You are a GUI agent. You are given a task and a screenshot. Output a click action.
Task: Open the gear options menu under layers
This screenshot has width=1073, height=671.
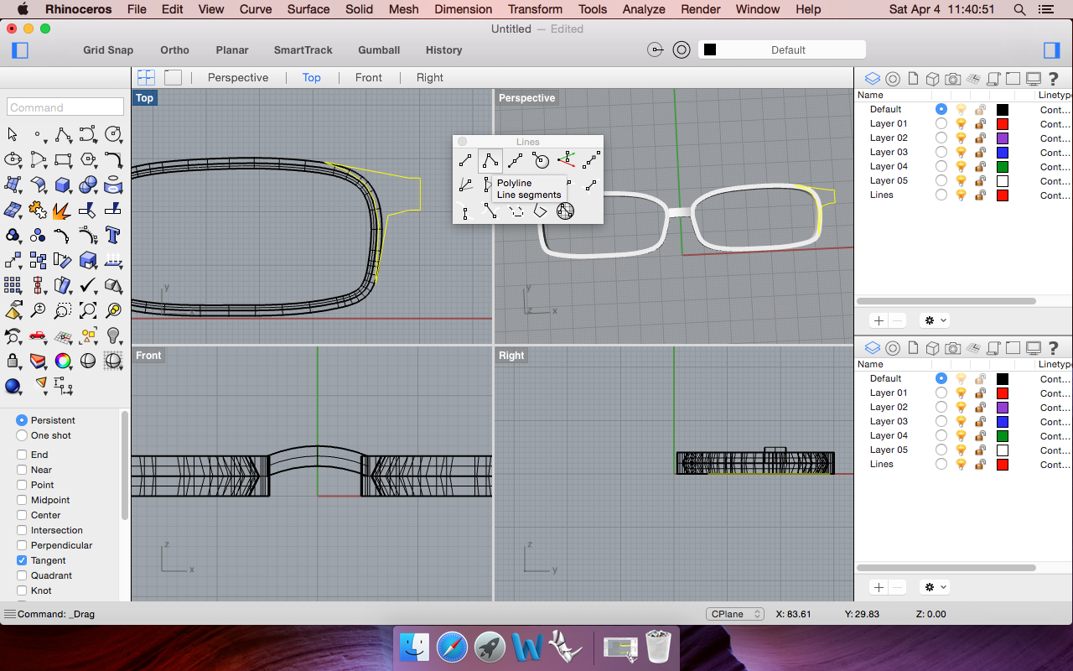[x=934, y=320]
